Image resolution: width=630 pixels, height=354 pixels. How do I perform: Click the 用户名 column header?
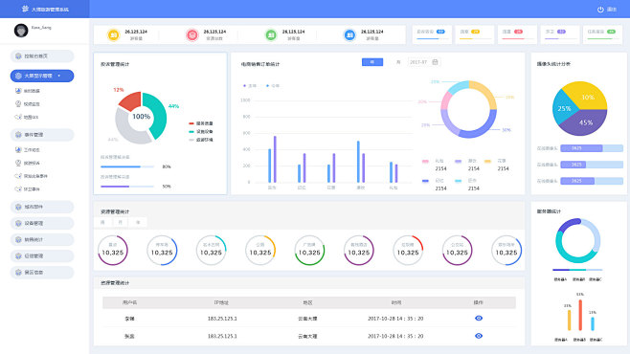pos(129,302)
